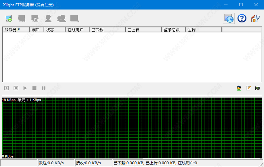
Task: Stop the selected server with square button
Action: (34, 88)
